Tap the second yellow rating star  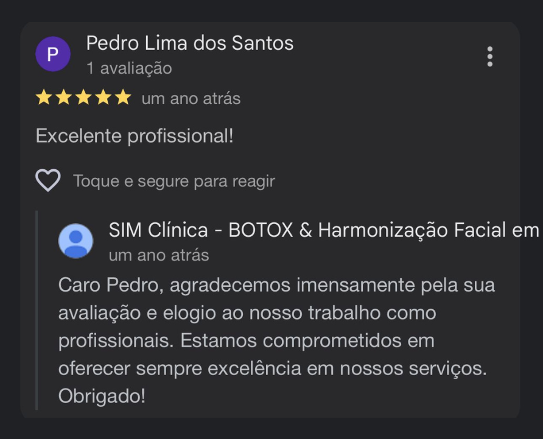[64, 97]
